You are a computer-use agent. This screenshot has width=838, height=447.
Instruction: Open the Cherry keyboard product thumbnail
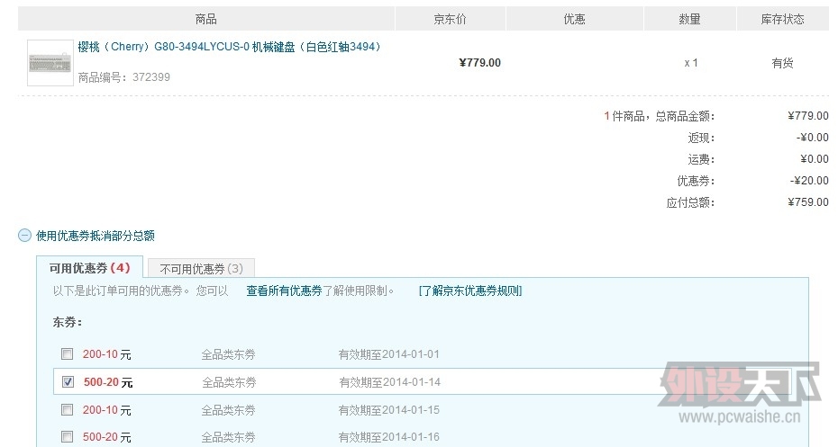pos(50,63)
